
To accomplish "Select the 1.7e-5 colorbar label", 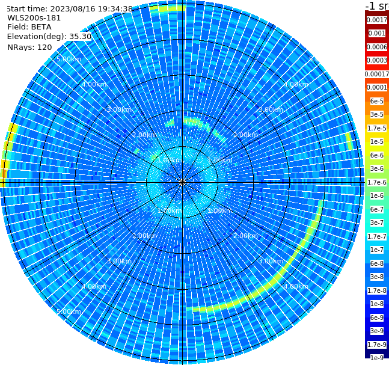I will point(377,128).
